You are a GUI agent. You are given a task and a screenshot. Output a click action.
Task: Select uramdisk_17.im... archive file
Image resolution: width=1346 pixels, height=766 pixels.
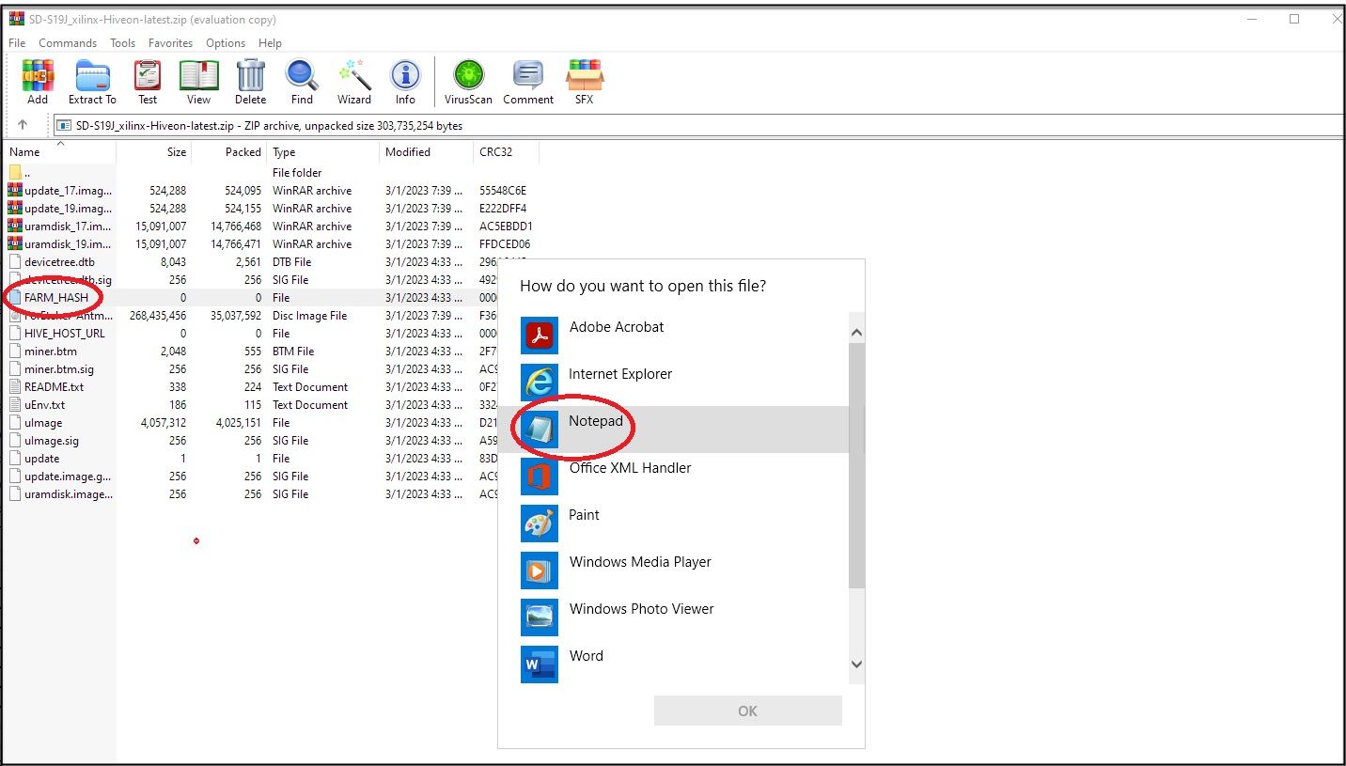60,226
